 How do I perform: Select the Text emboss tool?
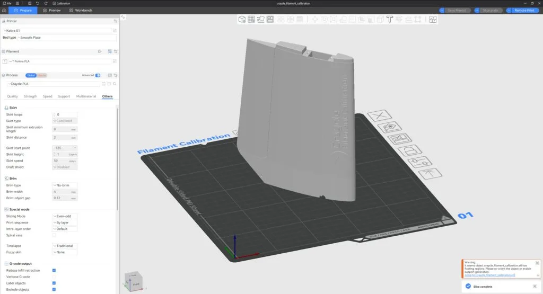click(x=389, y=20)
